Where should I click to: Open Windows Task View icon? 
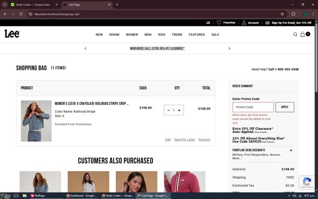(16, 196)
